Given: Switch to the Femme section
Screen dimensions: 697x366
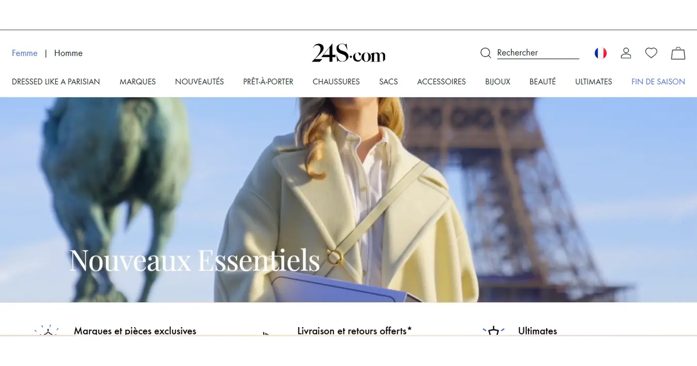Looking at the screenshot, I should coord(24,53).
